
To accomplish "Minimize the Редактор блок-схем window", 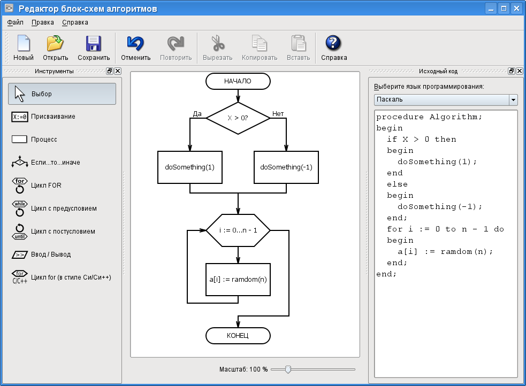I will tap(491, 9).
